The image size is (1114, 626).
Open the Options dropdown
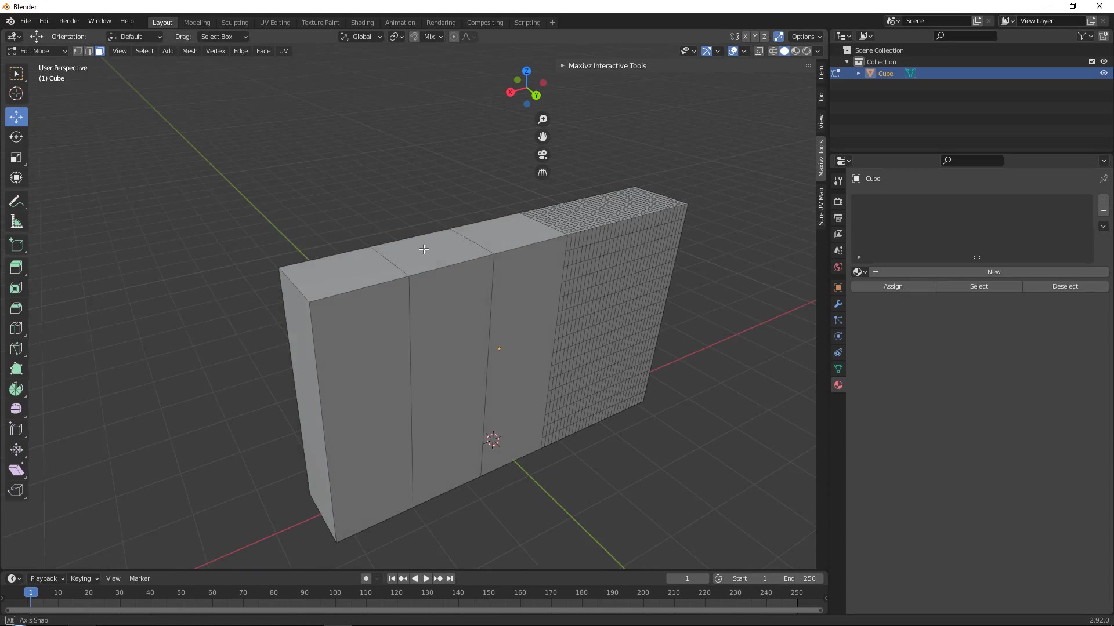pos(807,37)
